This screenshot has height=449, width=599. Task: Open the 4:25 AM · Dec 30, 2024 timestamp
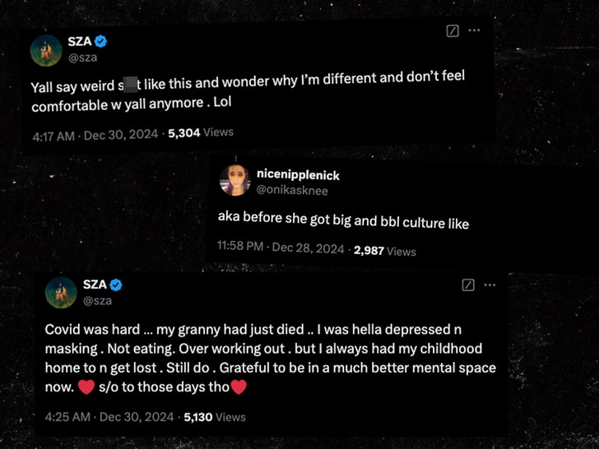(109, 417)
